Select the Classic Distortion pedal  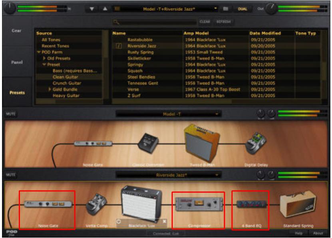click(x=148, y=143)
